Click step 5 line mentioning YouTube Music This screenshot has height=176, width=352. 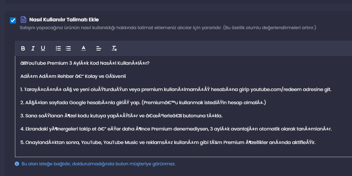coord(168,143)
